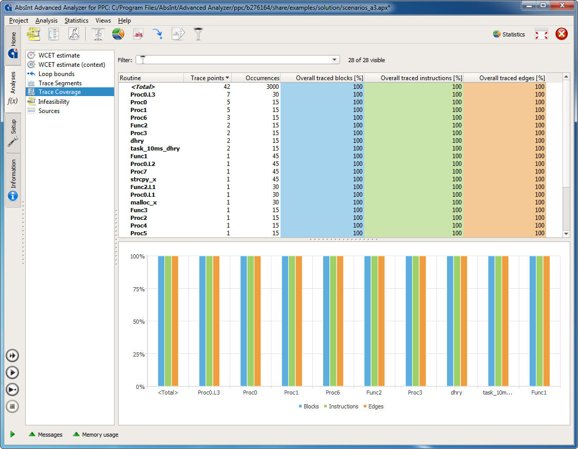This screenshot has height=449, width=578.
Task: Open the Filter combo box dropdown arrow
Action: (x=335, y=60)
